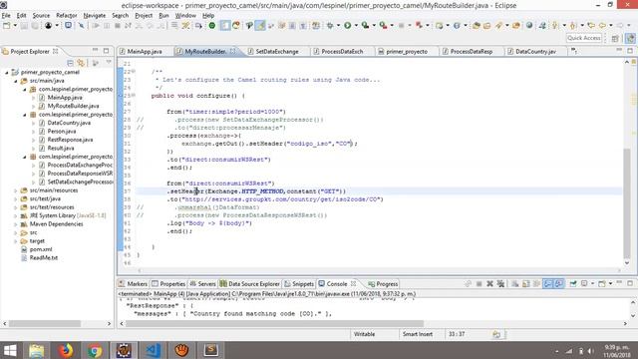Click the Pin Console icon
This screenshot has height=359, width=638.
[573, 283]
